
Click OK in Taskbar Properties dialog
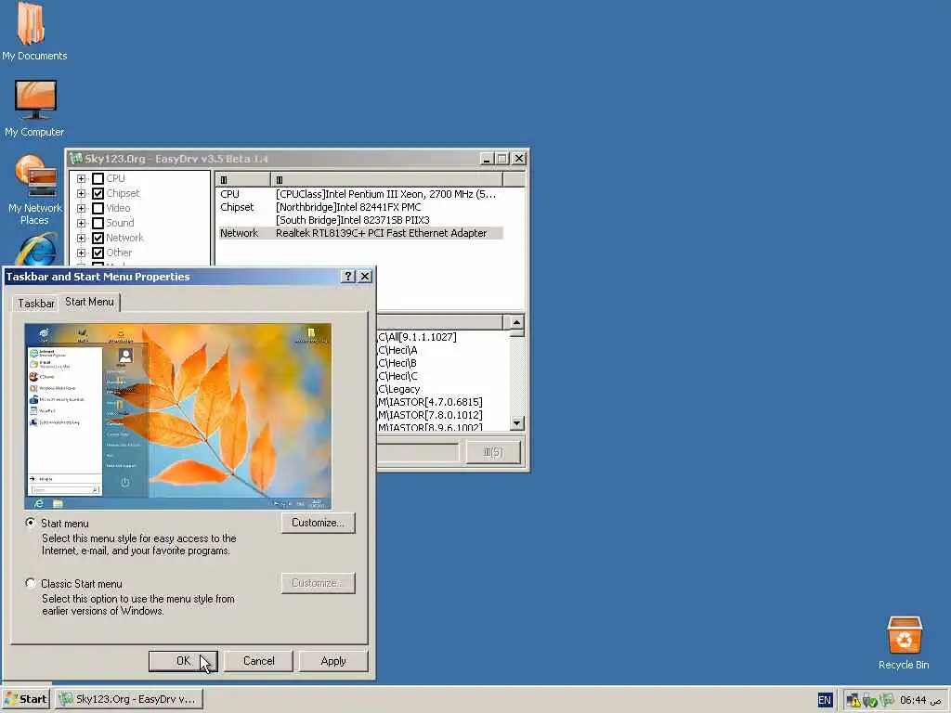point(183,661)
